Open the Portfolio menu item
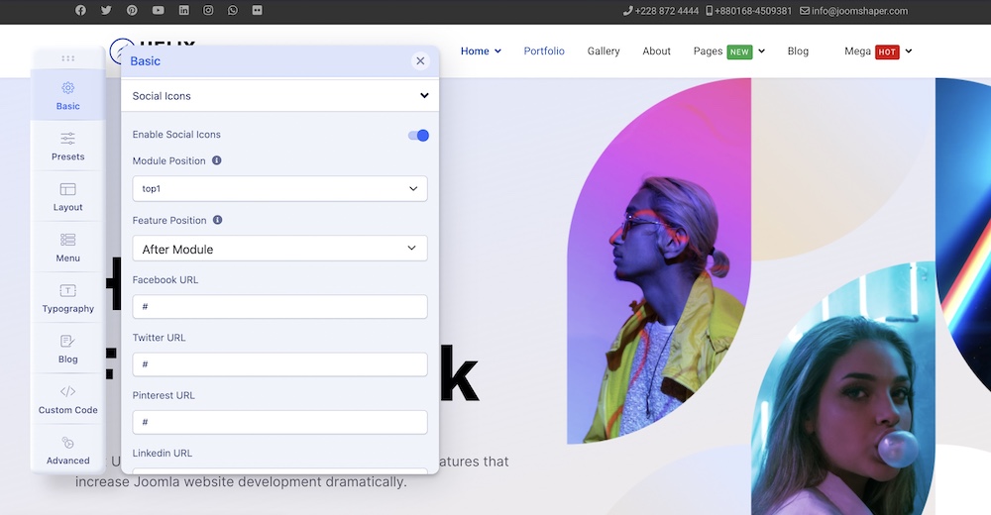This screenshot has height=515, width=991. coord(544,51)
